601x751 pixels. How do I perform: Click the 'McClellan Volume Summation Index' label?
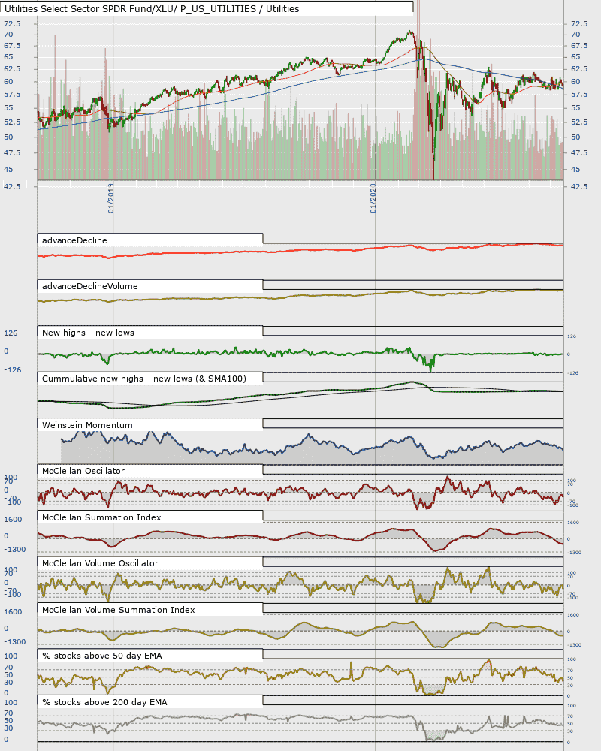coord(119,610)
